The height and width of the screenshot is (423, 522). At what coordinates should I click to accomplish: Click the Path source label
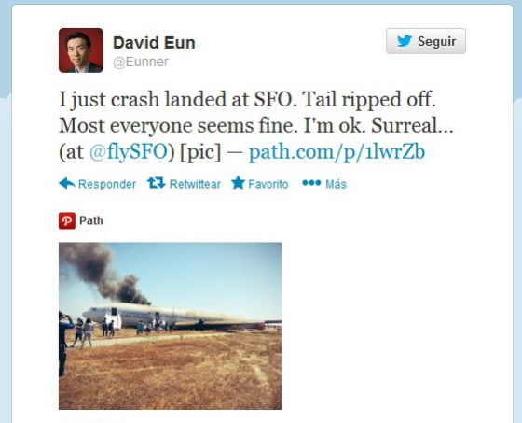(x=91, y=220)
